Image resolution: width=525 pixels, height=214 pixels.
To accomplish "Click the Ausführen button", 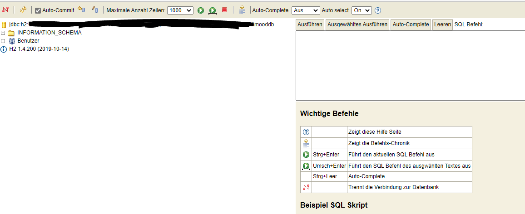I will coord(310,25).
